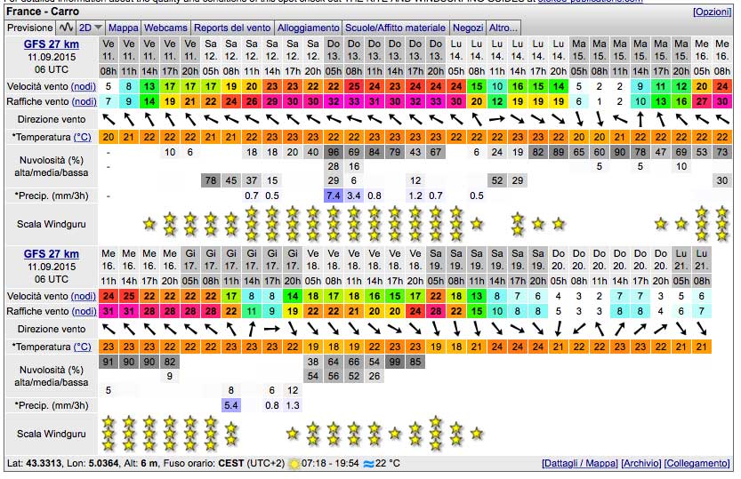This screenshot has width=741, height=479.
Task: Click the nodi unit link beside Velocità vento
Action: 83,87
